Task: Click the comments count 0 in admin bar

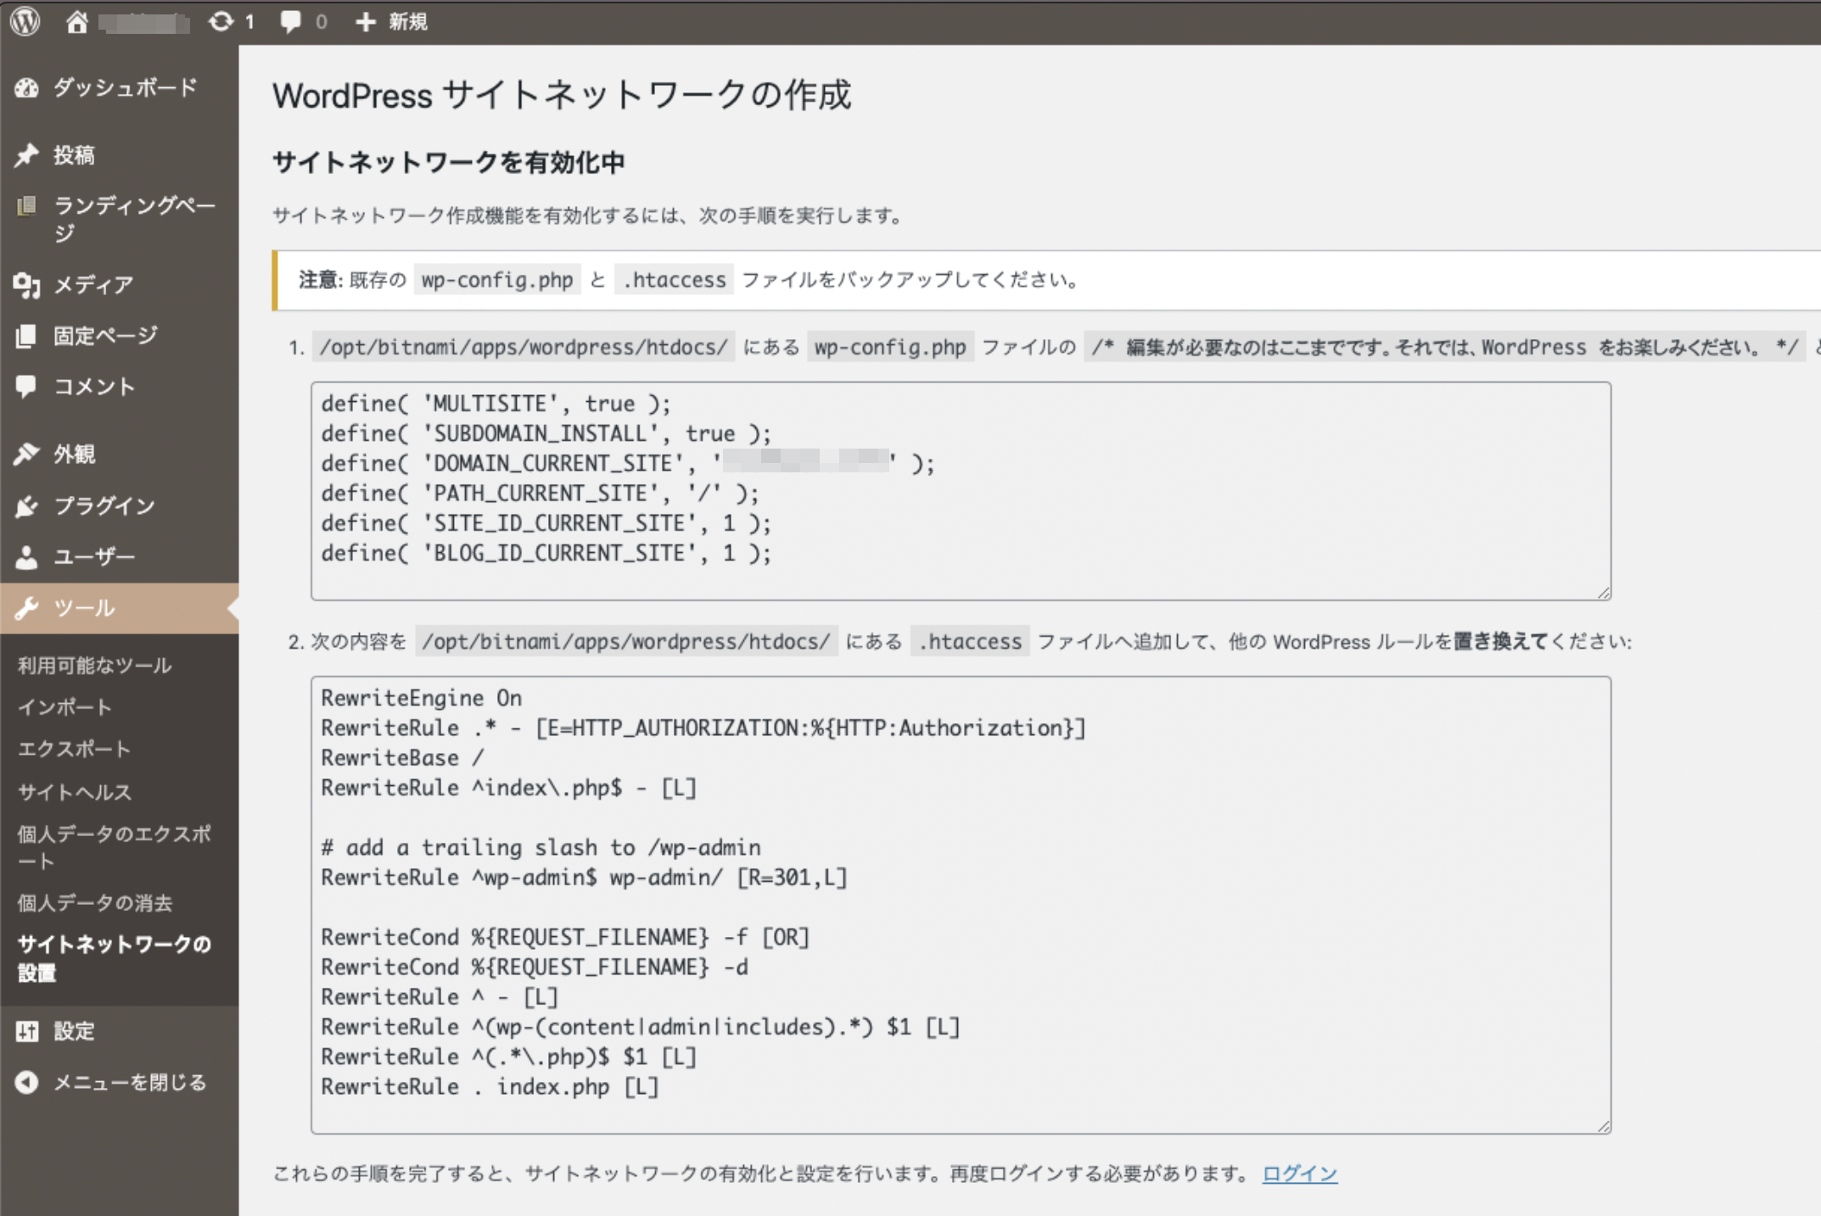Action: coord(321,22)
